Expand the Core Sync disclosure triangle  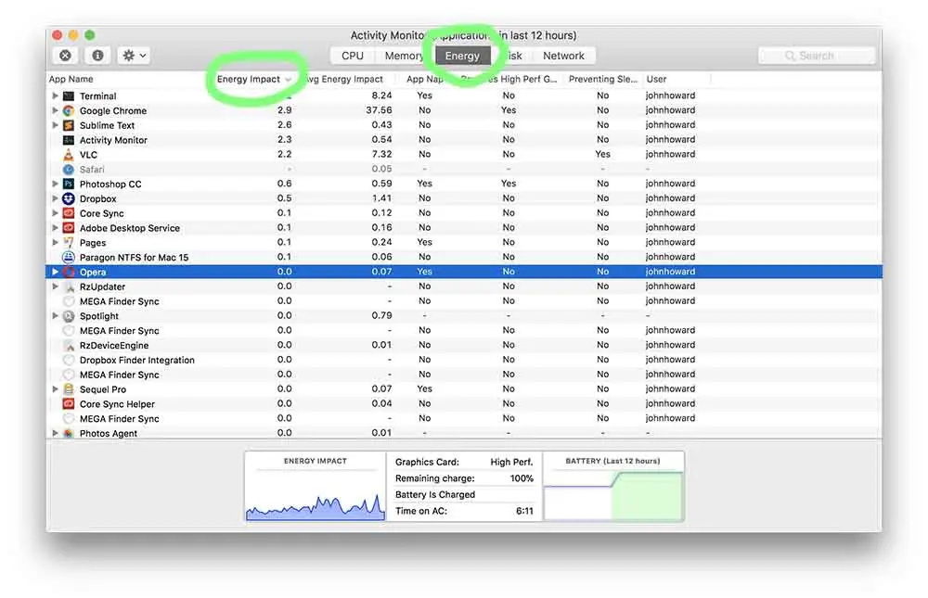[x=55, y=213]
